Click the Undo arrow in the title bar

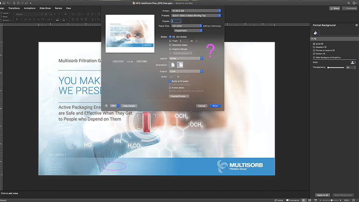(8, 3)
